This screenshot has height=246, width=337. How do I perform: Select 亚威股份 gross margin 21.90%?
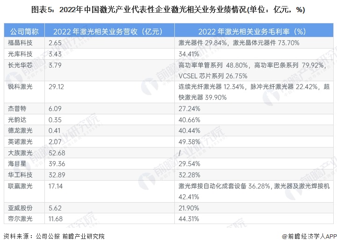pyautogui.click(x=189, y=208)
